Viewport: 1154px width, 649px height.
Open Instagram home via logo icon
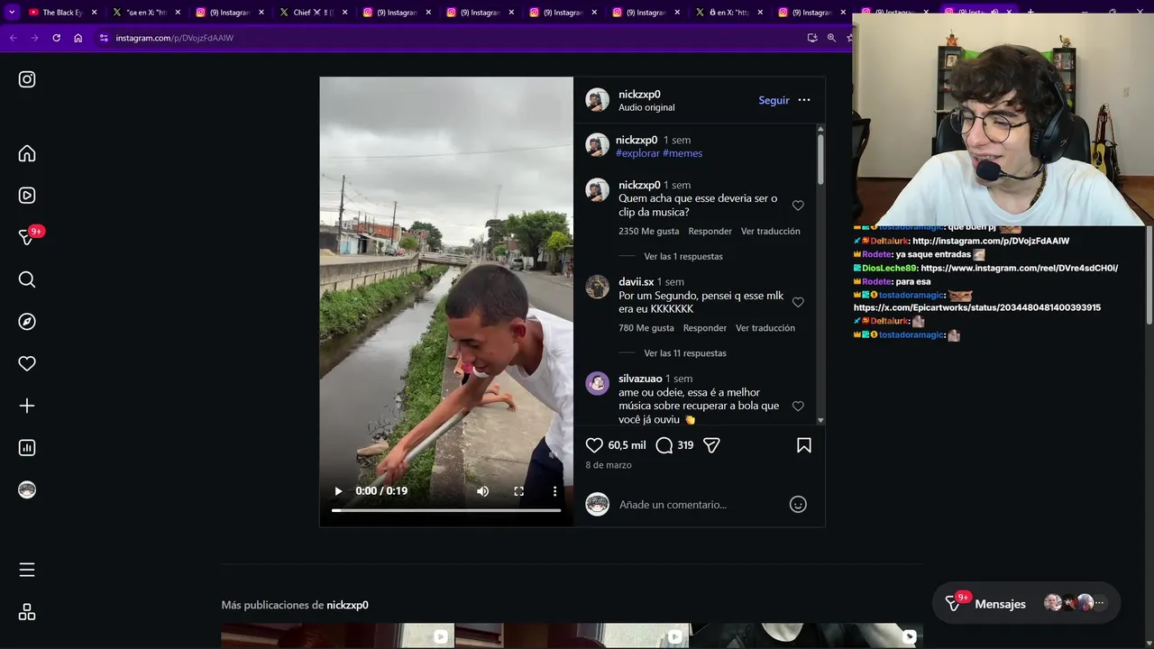pyautogui.click(x=27, y=79)
